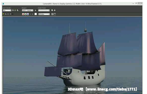The height and width of the screenshot is (94, 147).
Task: Click the Save Image icon
Action: (x=3, y=14)
